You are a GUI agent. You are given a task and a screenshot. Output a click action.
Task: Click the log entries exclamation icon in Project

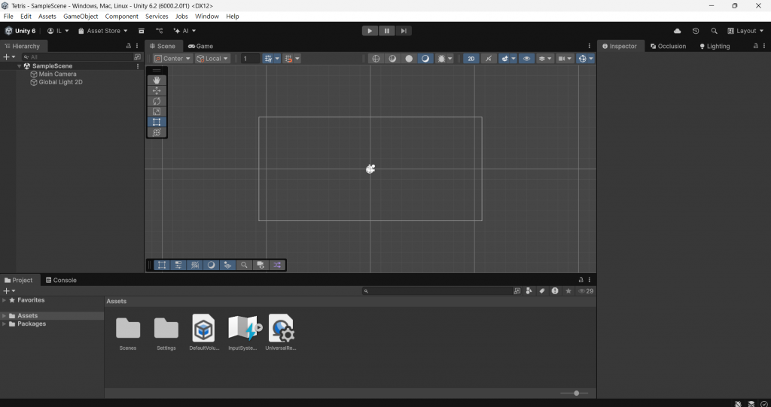point(555,291)
